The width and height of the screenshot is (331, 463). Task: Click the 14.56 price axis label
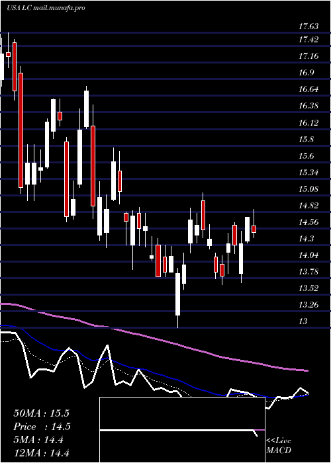(x=308, y=222)
